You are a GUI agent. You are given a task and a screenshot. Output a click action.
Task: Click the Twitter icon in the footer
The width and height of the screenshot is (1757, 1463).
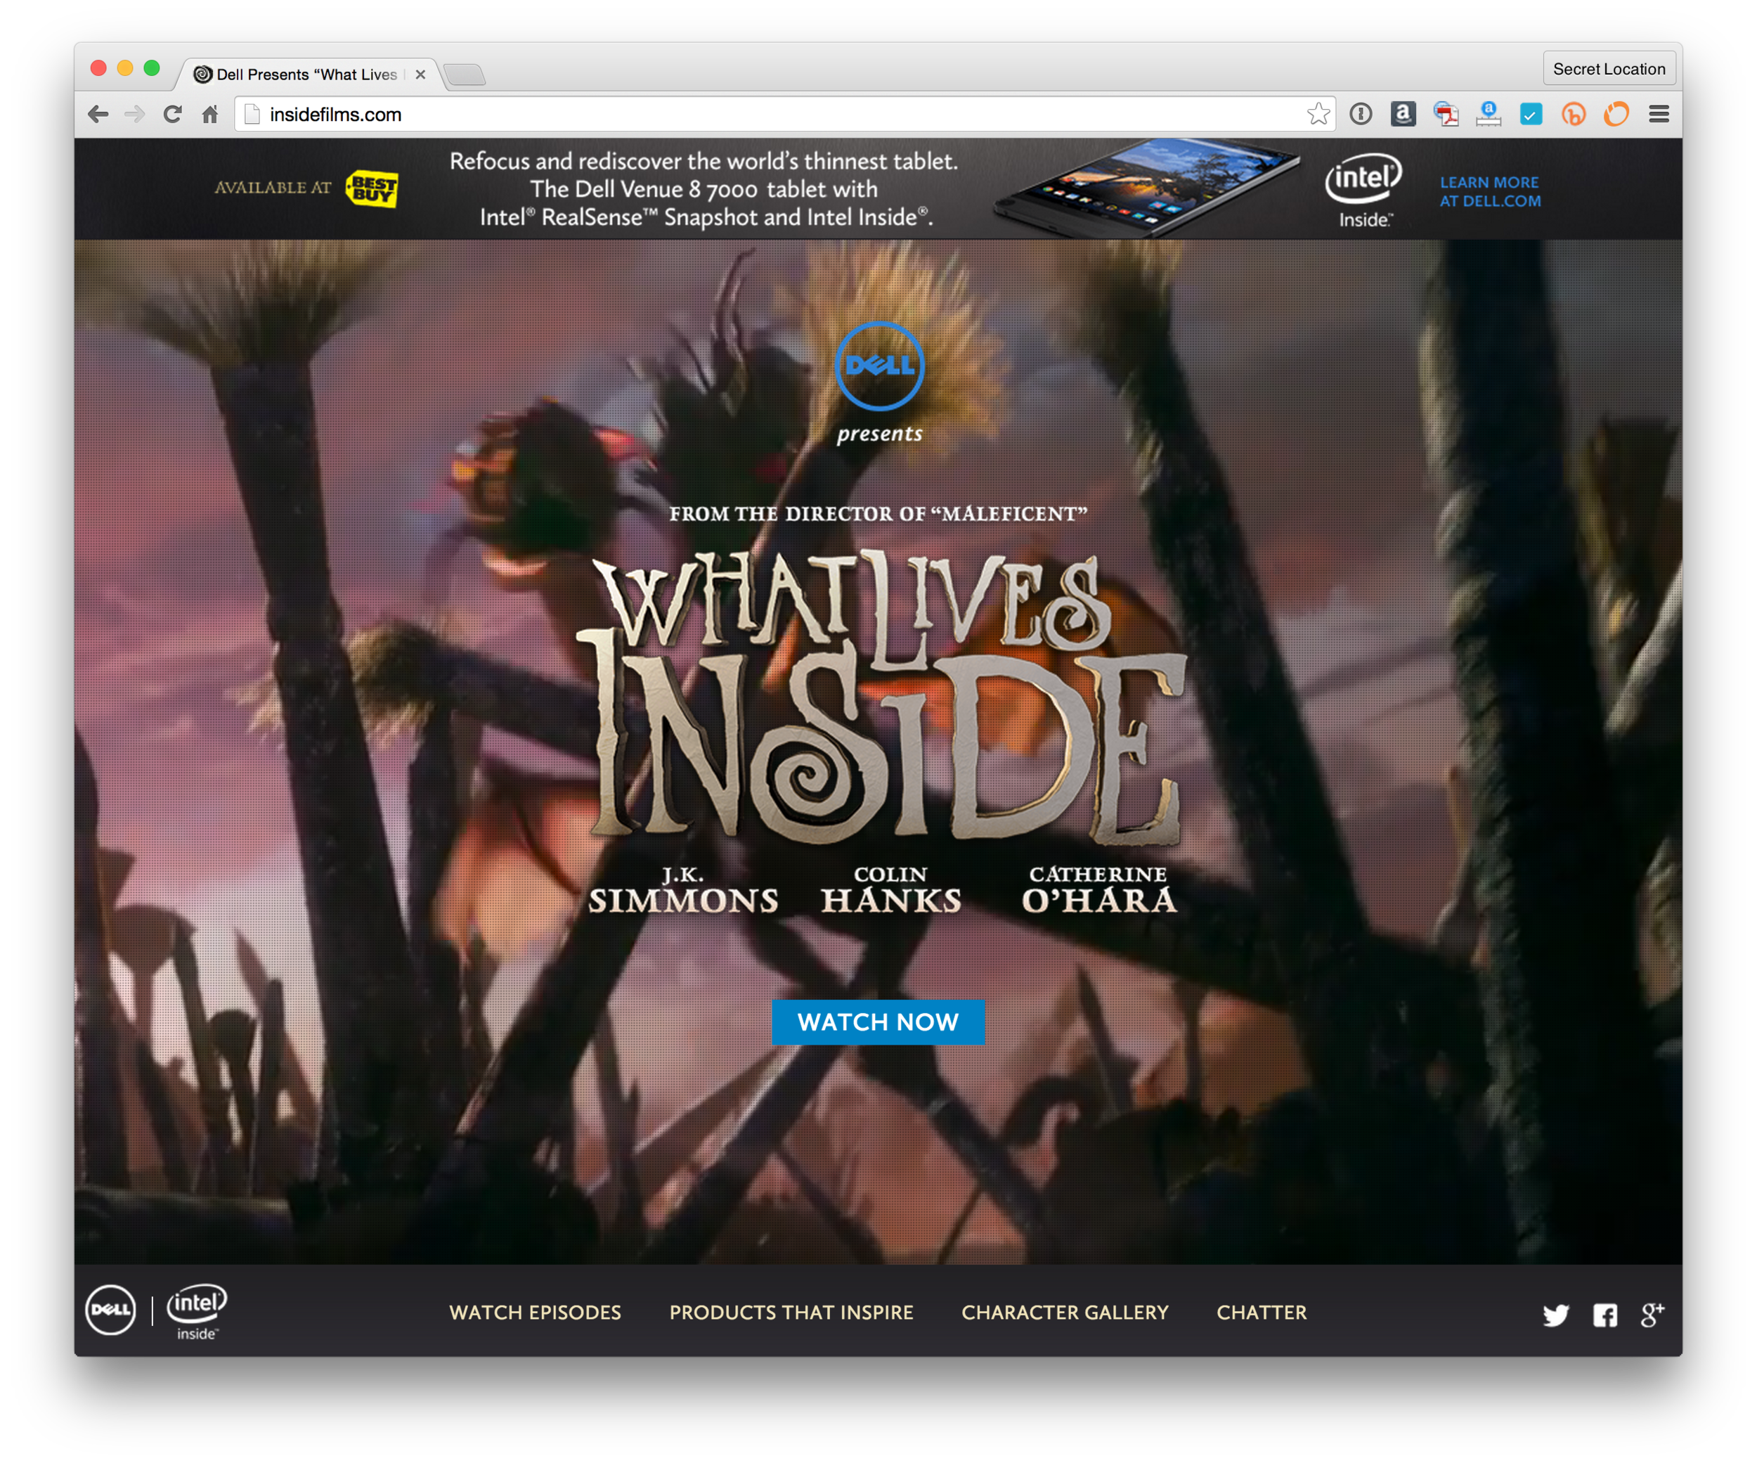click(x=1555, y=1315)
